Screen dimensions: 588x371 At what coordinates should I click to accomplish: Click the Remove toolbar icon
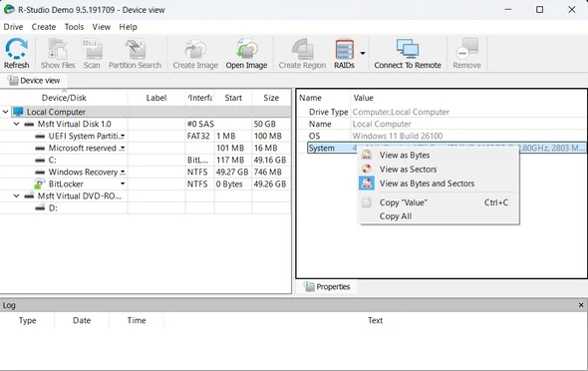coord(466,49)
